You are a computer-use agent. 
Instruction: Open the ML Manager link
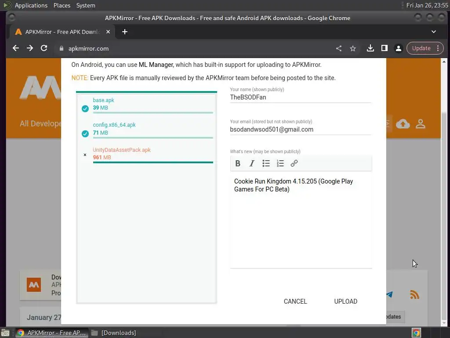coord(156,65)
